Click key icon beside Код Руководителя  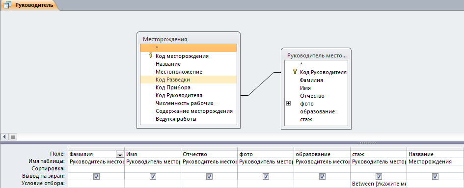point(295,72)
